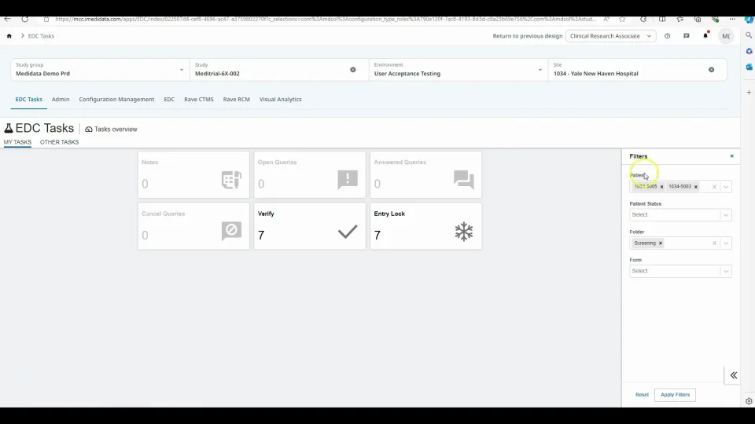Open the Configuration Management tab
Screen dimensions: 755x424
[116, 100]
